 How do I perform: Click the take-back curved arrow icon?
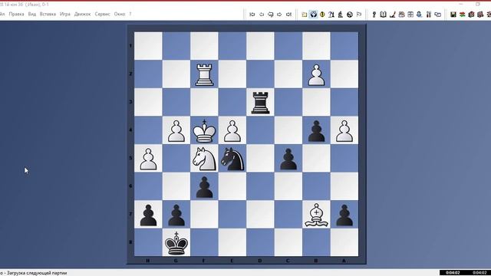coord(271,15)
